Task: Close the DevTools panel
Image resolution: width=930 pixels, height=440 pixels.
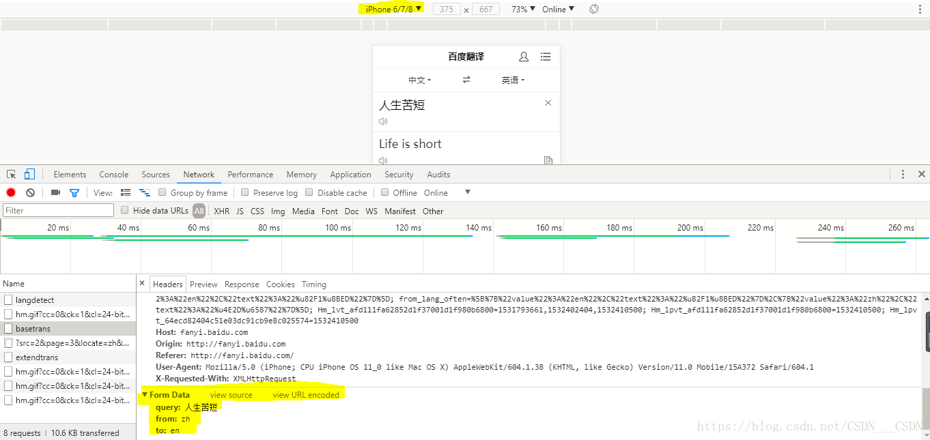Action: tap(921, 175)
